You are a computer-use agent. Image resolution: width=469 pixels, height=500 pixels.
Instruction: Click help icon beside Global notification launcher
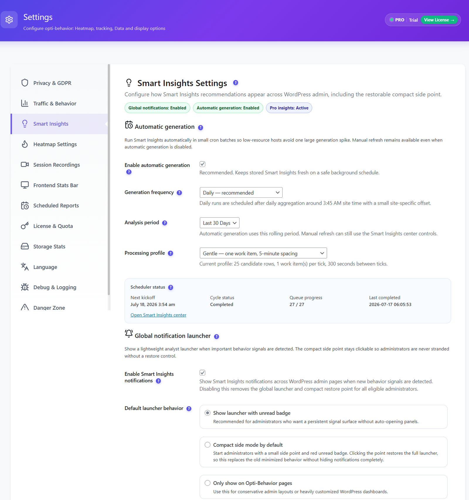pos(216,337)
